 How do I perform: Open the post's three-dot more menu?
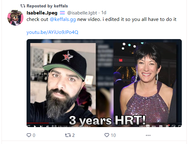pyautogui.click(x=148, y=135)
